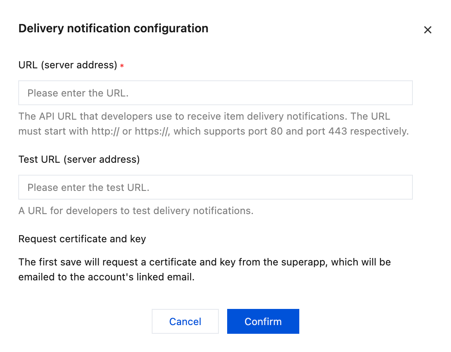Confirm the delivery notification settings
Viewport: 451px width, 352px height.
(263, 321)
